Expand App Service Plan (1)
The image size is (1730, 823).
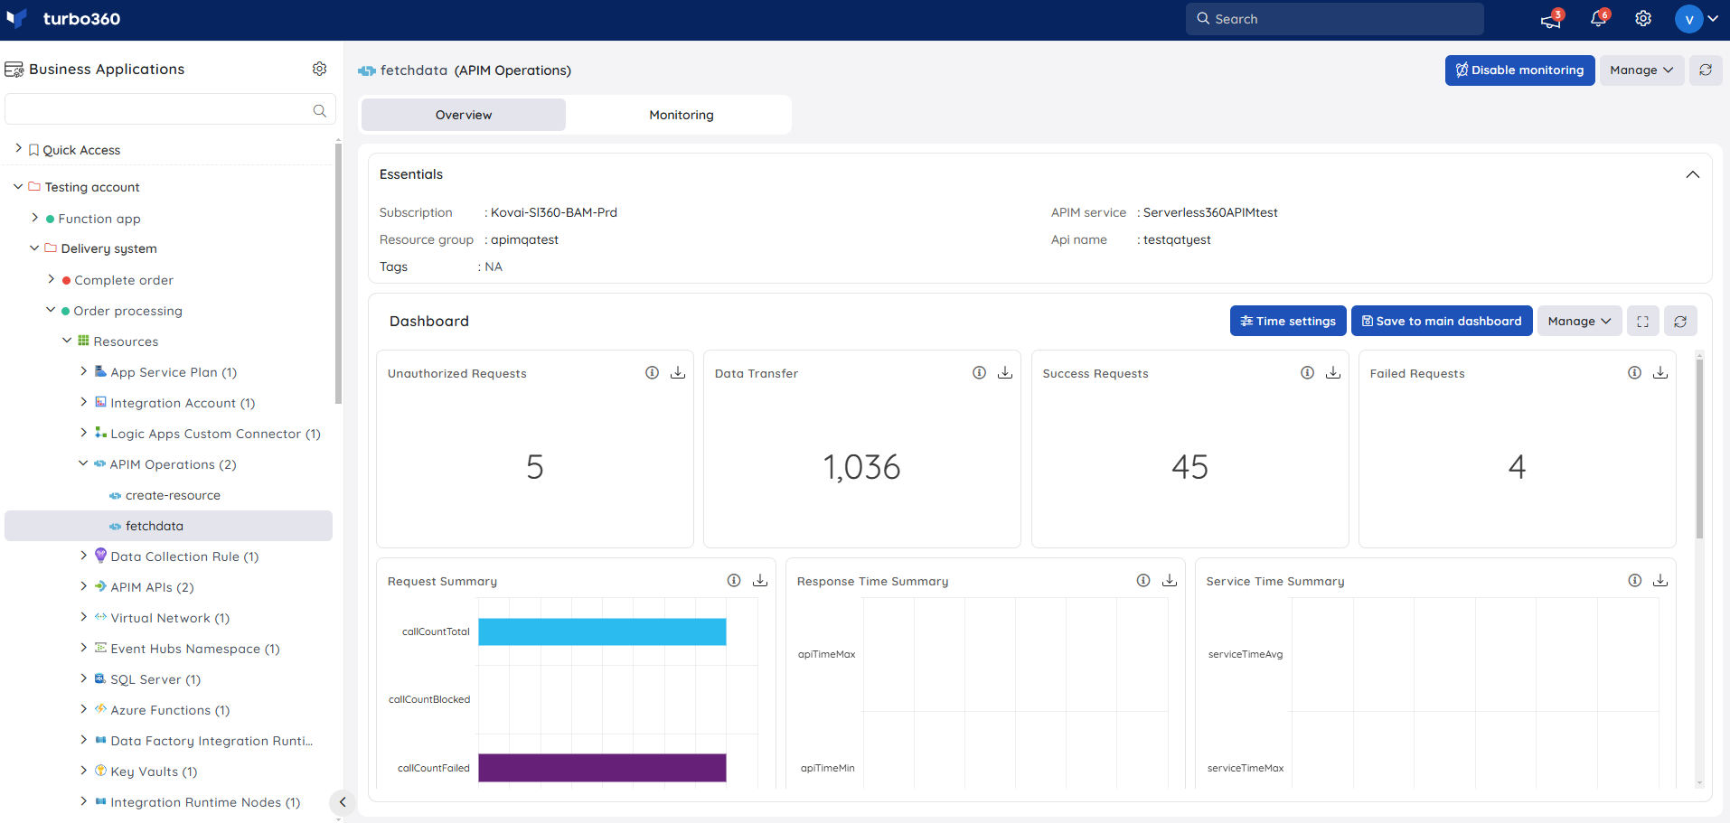click(84, 371)
